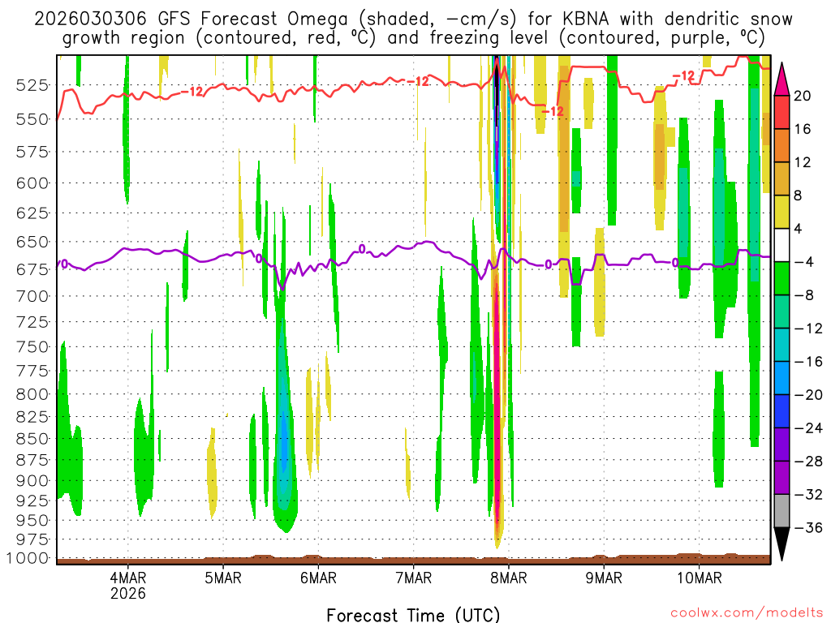
Task: Click the 650 pressure level label
Action: pyautogui.click(x=32, y=242)
